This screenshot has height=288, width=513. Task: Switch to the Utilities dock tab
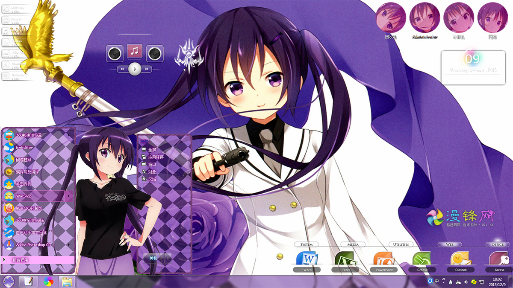(x=401, y=244)
